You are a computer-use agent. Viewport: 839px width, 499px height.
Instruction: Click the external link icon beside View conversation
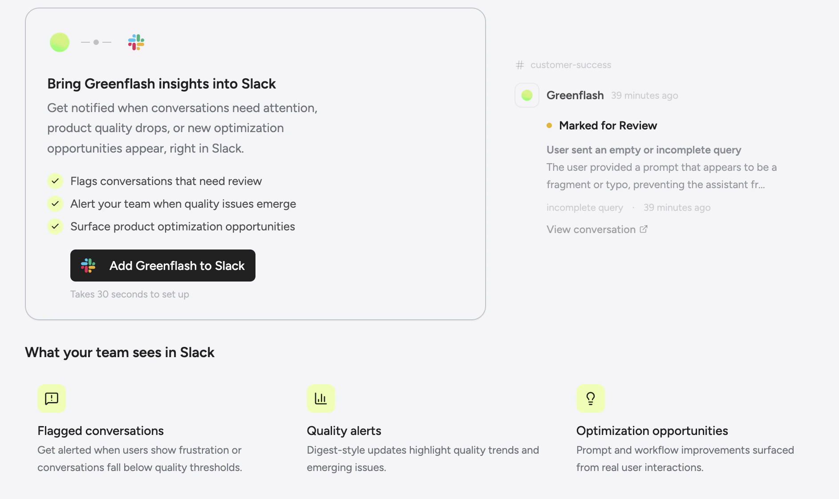point(644,229)
